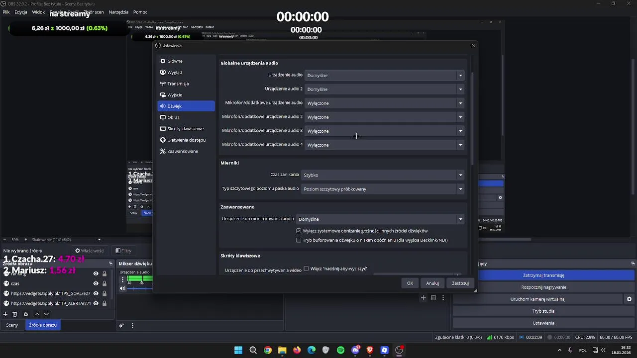
Task: Open Urządzenie audio 2 dropdown
Action: pos(385,89)
